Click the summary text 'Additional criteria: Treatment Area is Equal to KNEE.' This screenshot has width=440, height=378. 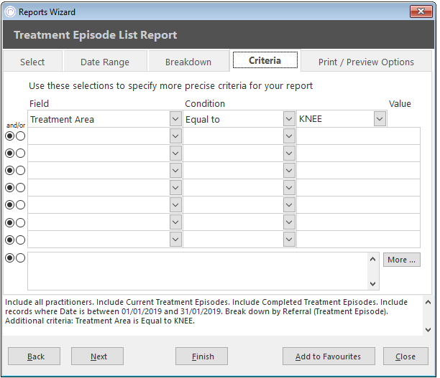click(100, 321)
